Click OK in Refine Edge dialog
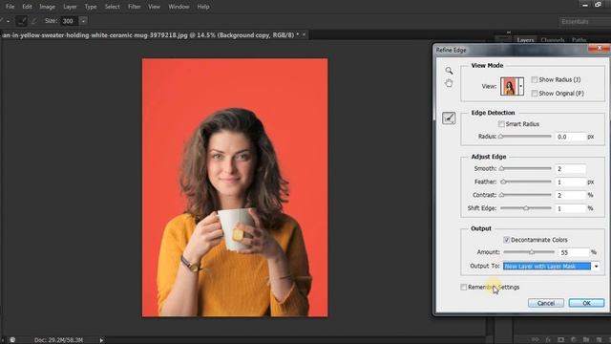Screen dimensions: 611x344 click(x=586, y=303)
